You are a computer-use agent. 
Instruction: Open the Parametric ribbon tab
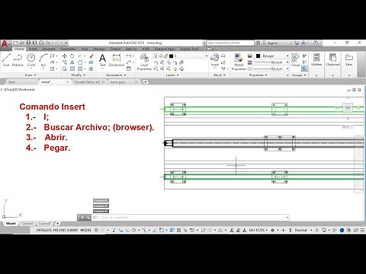[x=68, y=49]
